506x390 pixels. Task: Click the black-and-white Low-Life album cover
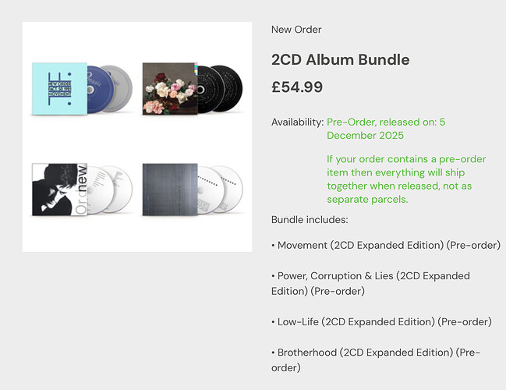pyautogui.click(x=58, y=188)
